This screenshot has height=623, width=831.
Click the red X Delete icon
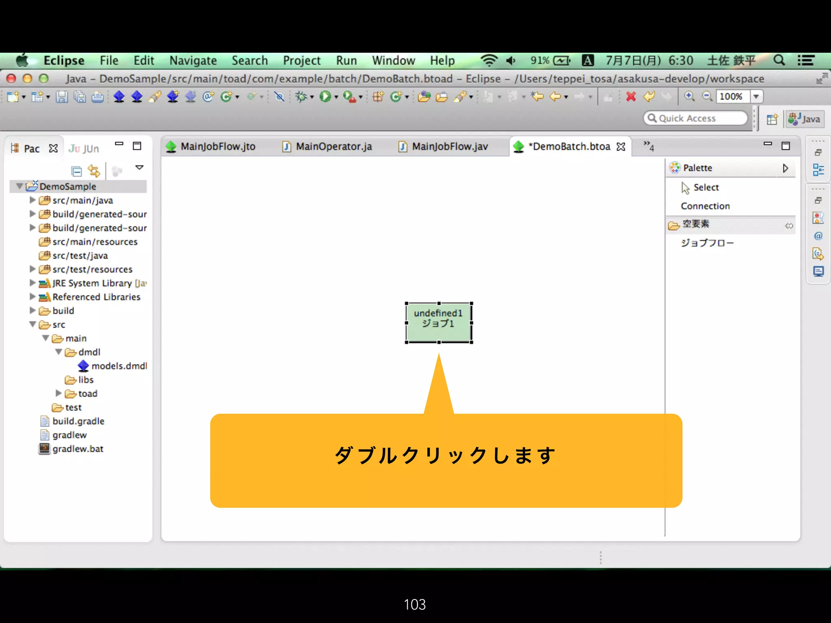631,97
